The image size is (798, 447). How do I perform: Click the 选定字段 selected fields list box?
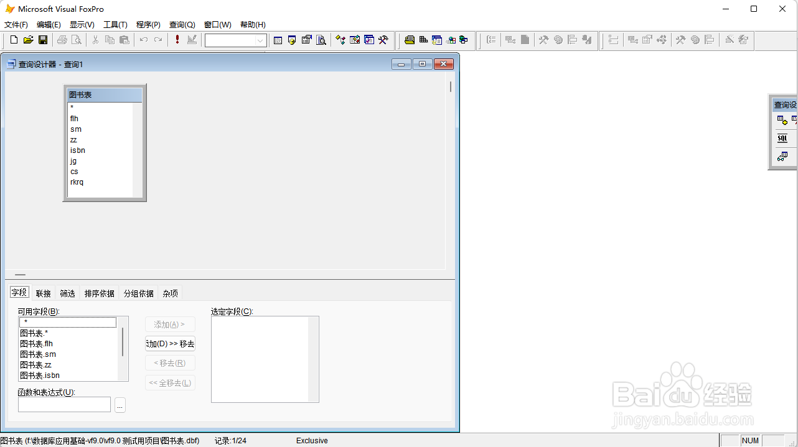pyautogui.click(x=265, y=359)
